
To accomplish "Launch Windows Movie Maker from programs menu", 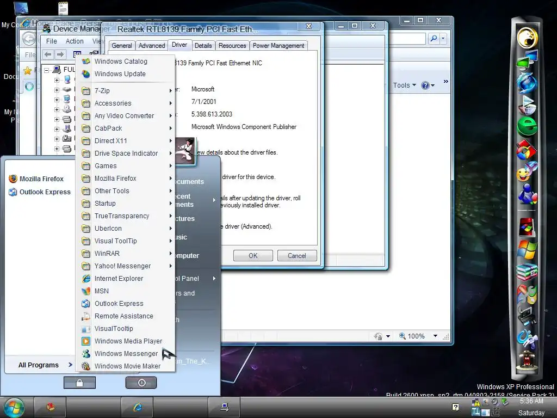I will click(126, 366).
